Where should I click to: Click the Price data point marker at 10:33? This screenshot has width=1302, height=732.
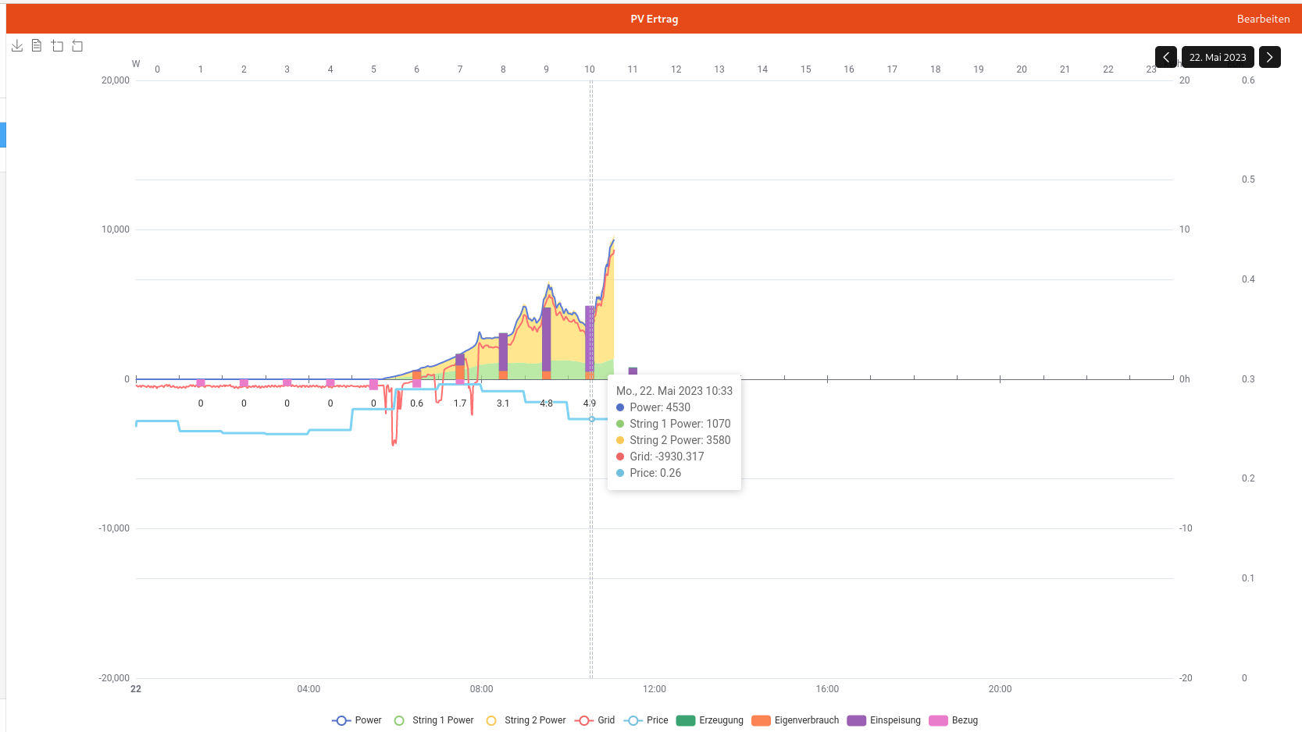(591, 419)
